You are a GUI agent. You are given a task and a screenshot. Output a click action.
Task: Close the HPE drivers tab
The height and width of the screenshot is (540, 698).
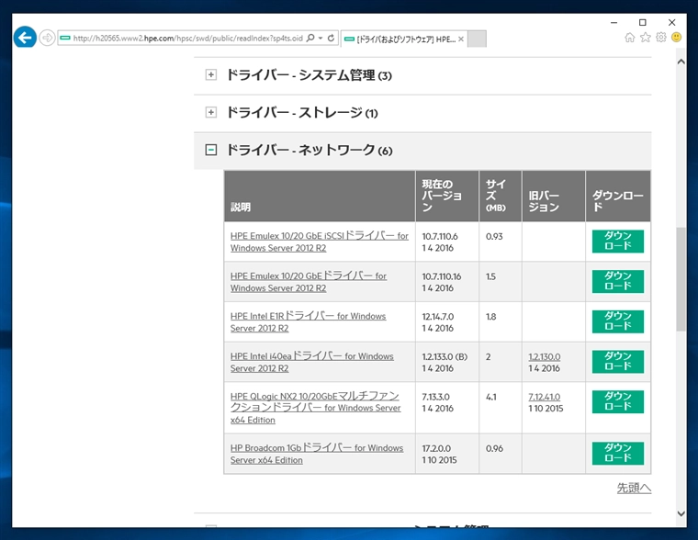(x=461, y=39)
